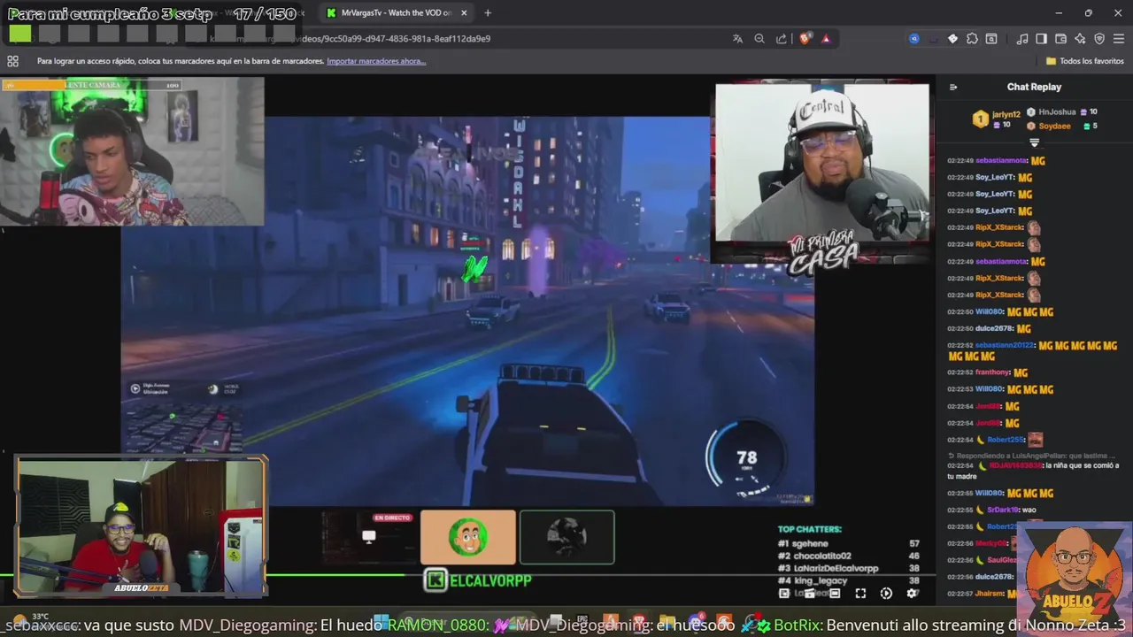Click the Windows Start button on taskbar
Screen dimensions: 1133x637
click(382, 621)
